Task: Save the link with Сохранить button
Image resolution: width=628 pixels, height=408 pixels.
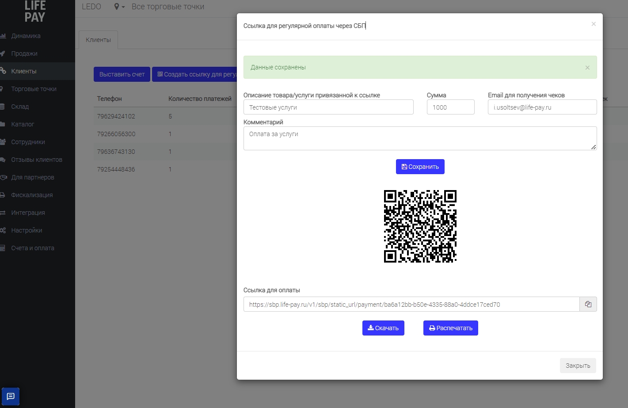Action: pyautogui.click(x=420, y=167)
